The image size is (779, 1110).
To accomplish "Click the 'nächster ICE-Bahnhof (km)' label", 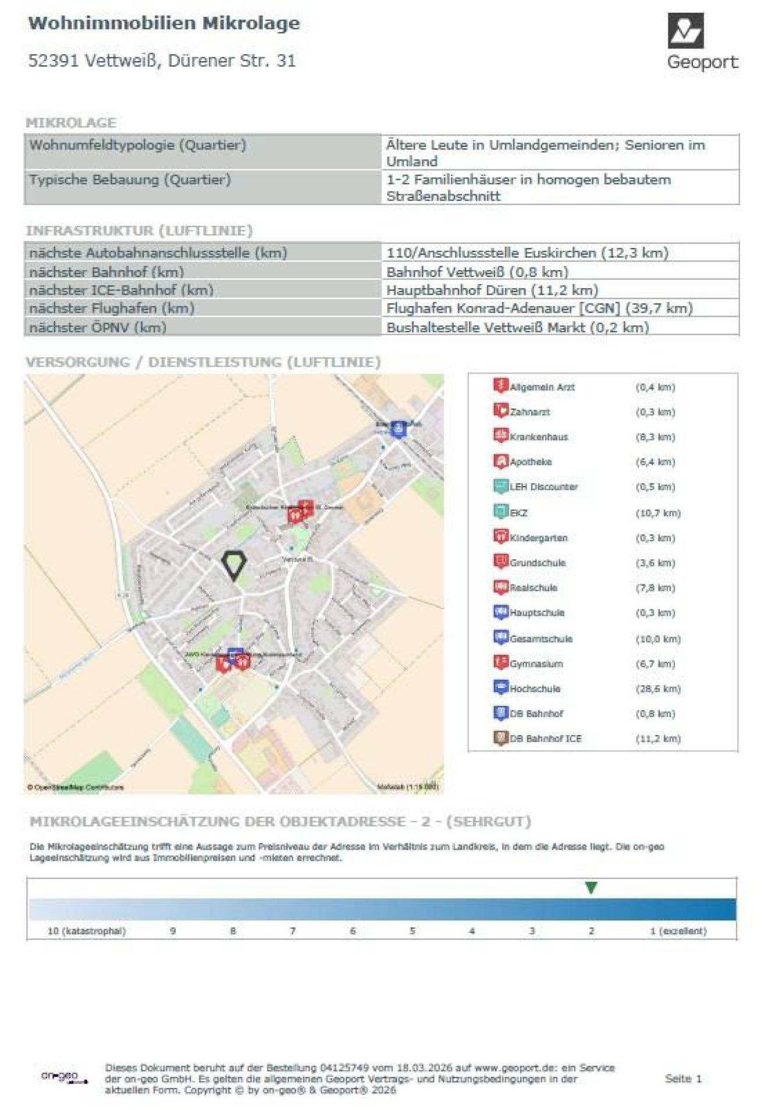I will 121,290.
